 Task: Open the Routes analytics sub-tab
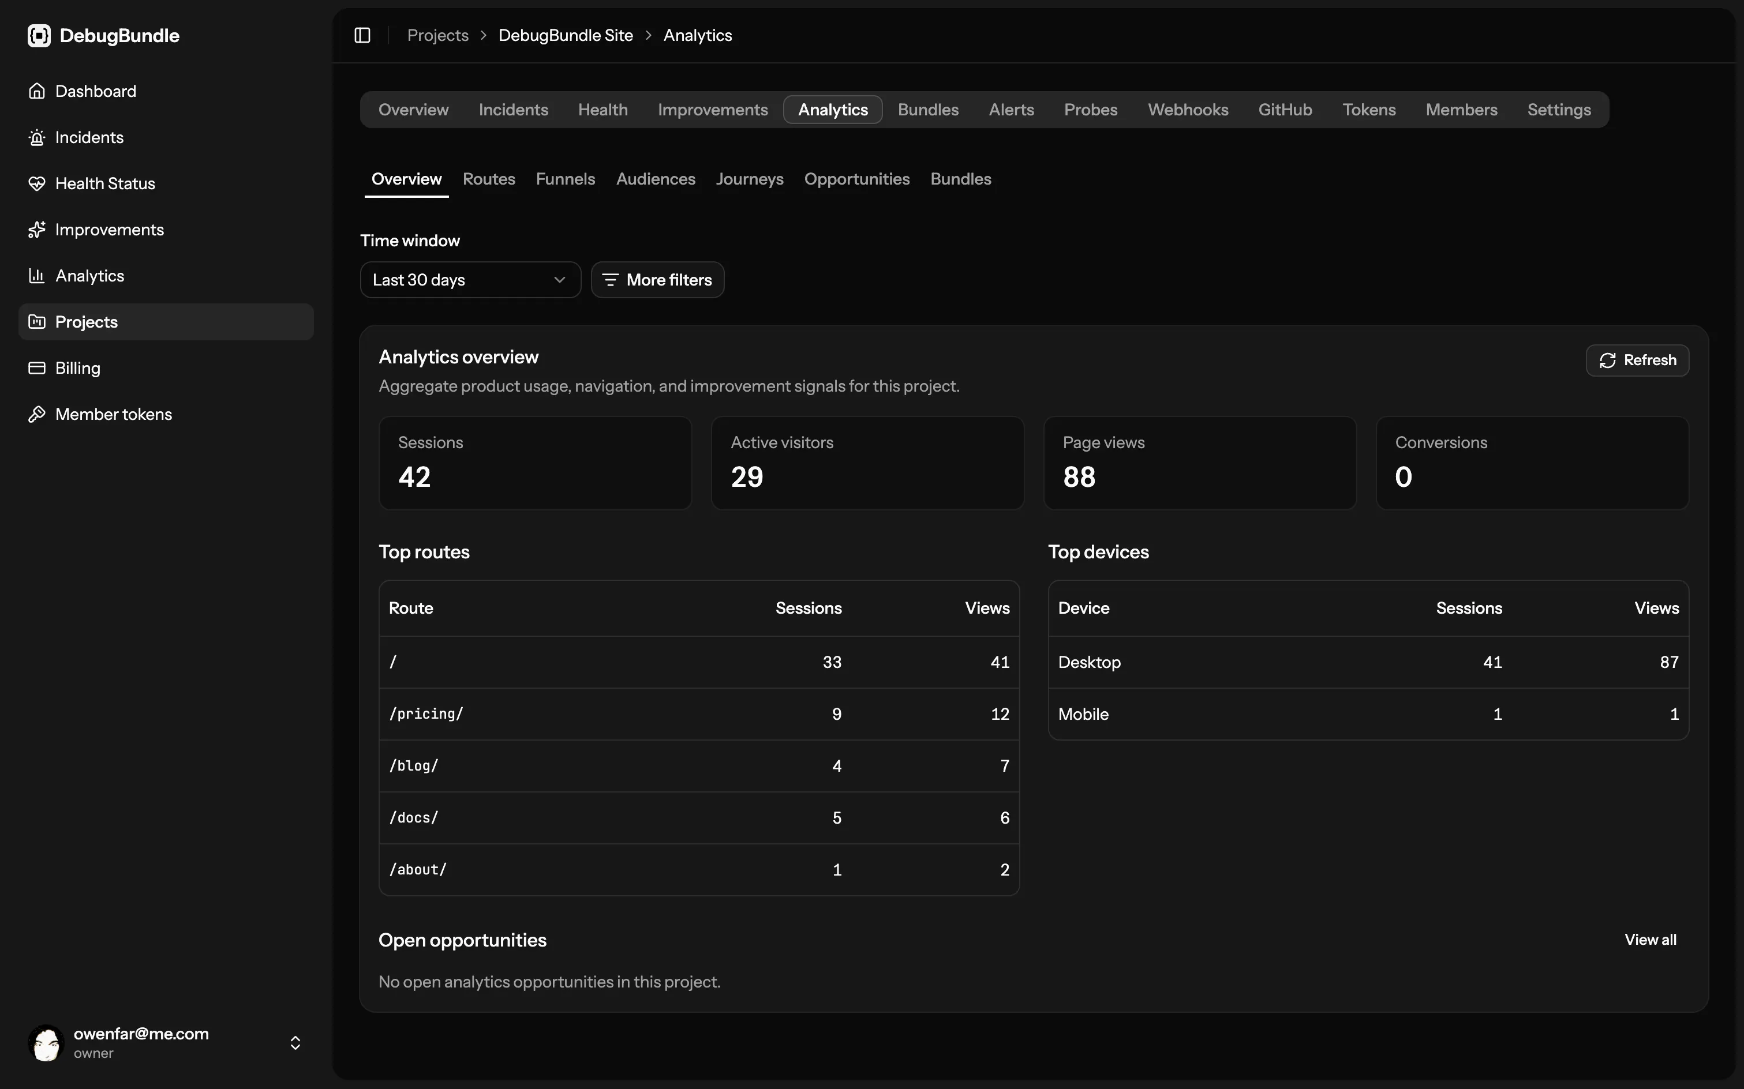pos(489,179)
